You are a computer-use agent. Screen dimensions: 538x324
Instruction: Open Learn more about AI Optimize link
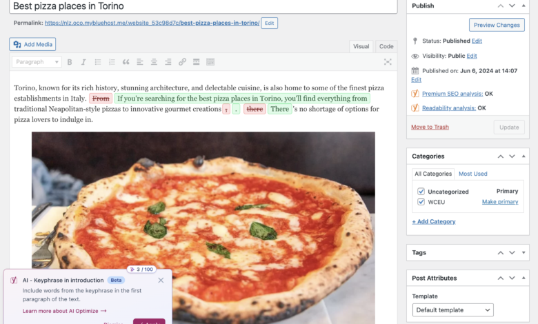tap(65, 311)
